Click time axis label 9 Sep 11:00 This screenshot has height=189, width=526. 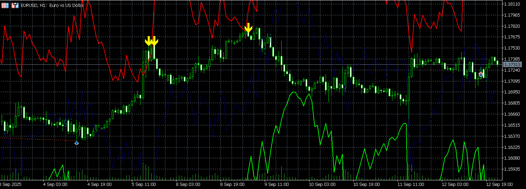pos(276,184)
